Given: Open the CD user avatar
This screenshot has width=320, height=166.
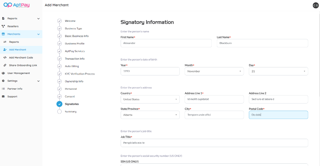Looking at the screenshot, I should pos(316,5).
